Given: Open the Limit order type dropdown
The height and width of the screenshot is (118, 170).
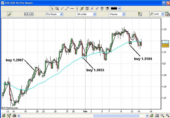Looking at the screenshot, I should [159, 14].
